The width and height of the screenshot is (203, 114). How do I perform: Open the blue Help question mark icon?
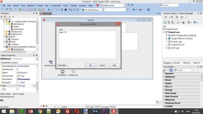[148, 10]
